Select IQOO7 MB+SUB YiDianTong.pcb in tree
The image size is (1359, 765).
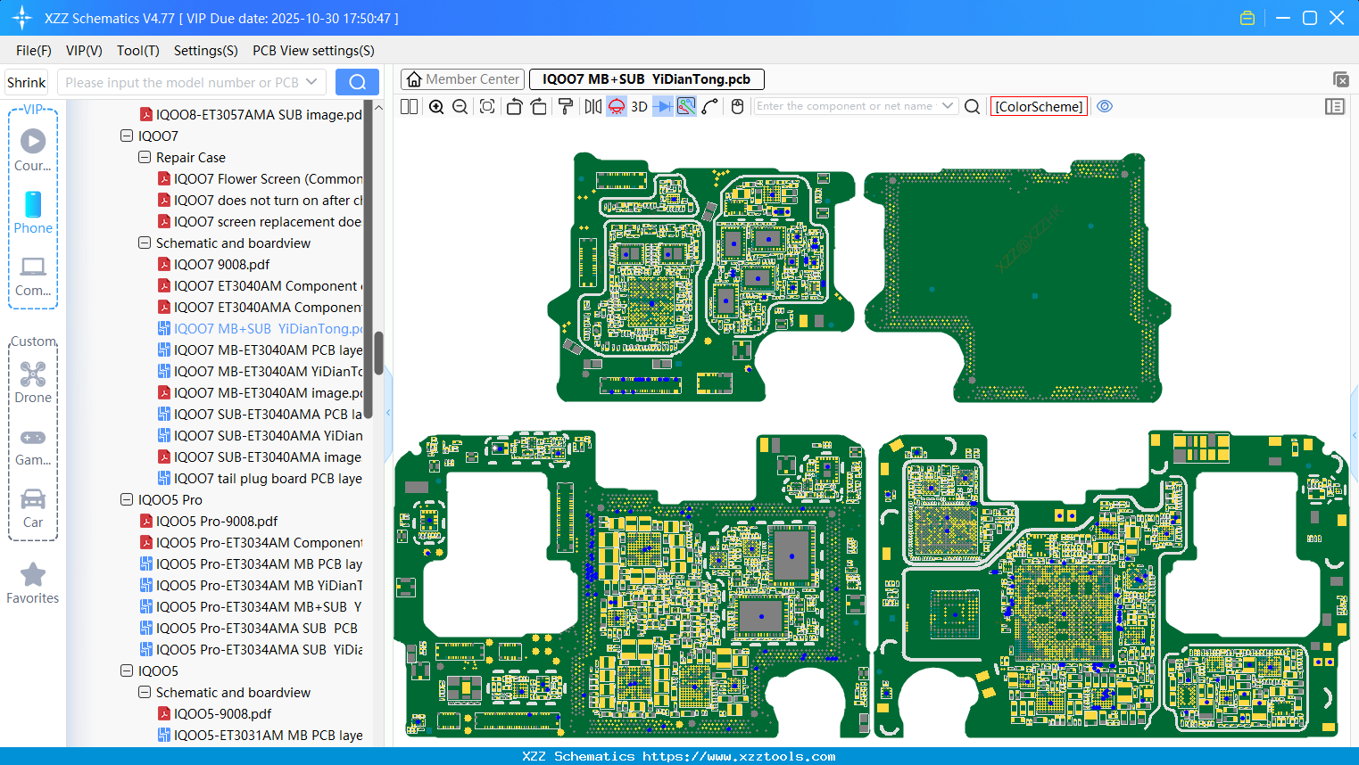click(x=260, y=329)
